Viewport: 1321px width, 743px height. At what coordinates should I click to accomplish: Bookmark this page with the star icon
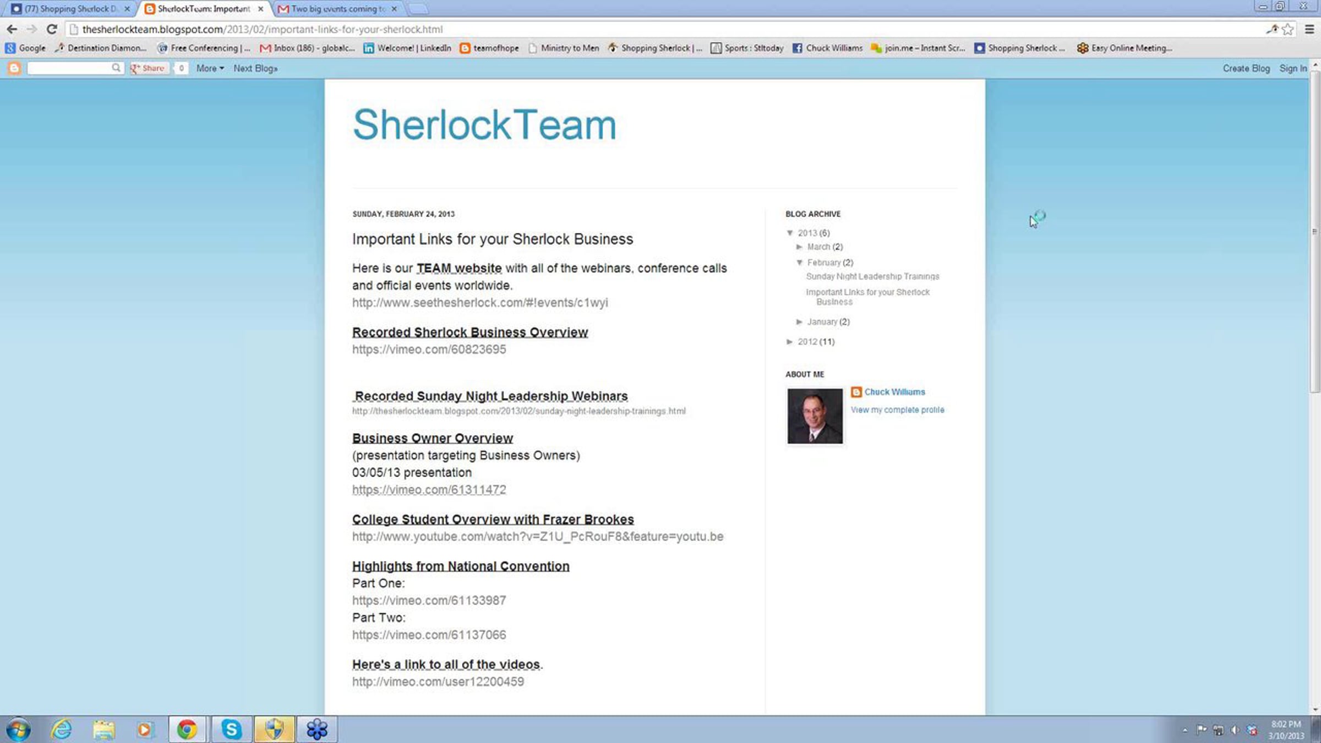click(1287, 29)
